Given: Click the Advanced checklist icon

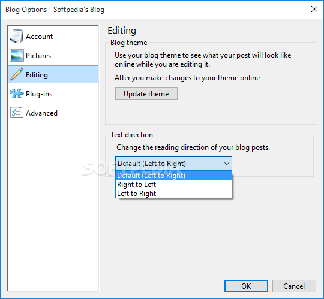Looking at the screenshot, I should (x=17, y=113).
